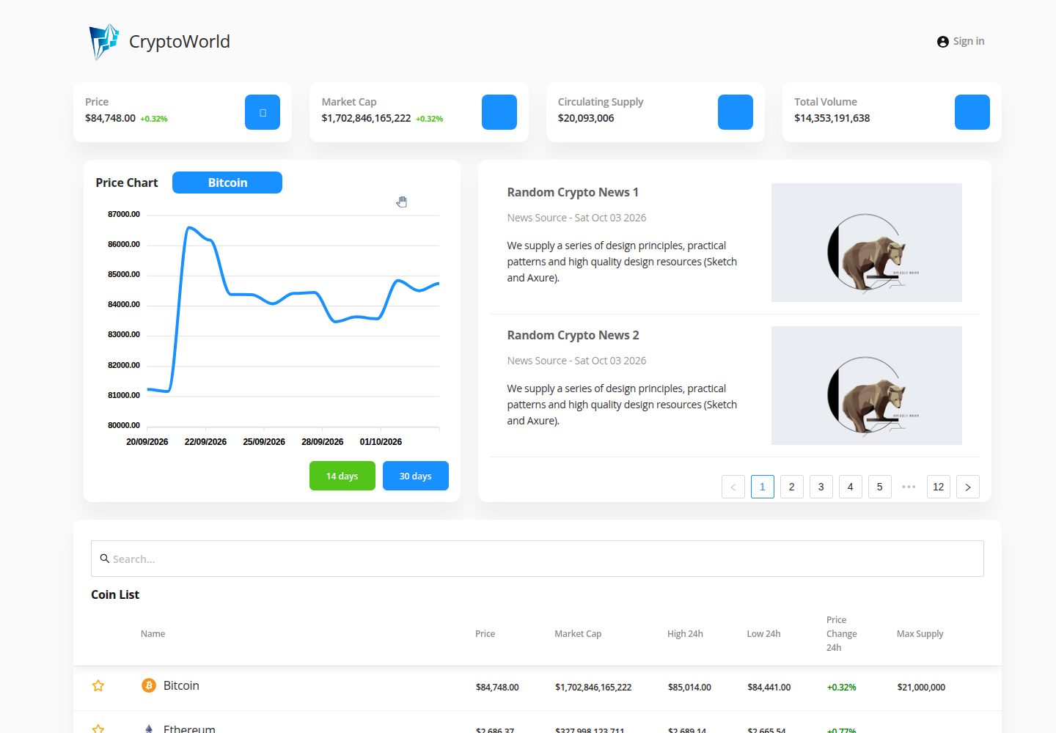Click Bitcoin's $84,748.00 price cell in table
This screenshot has width=1056, height=733.
click(497, 687)
